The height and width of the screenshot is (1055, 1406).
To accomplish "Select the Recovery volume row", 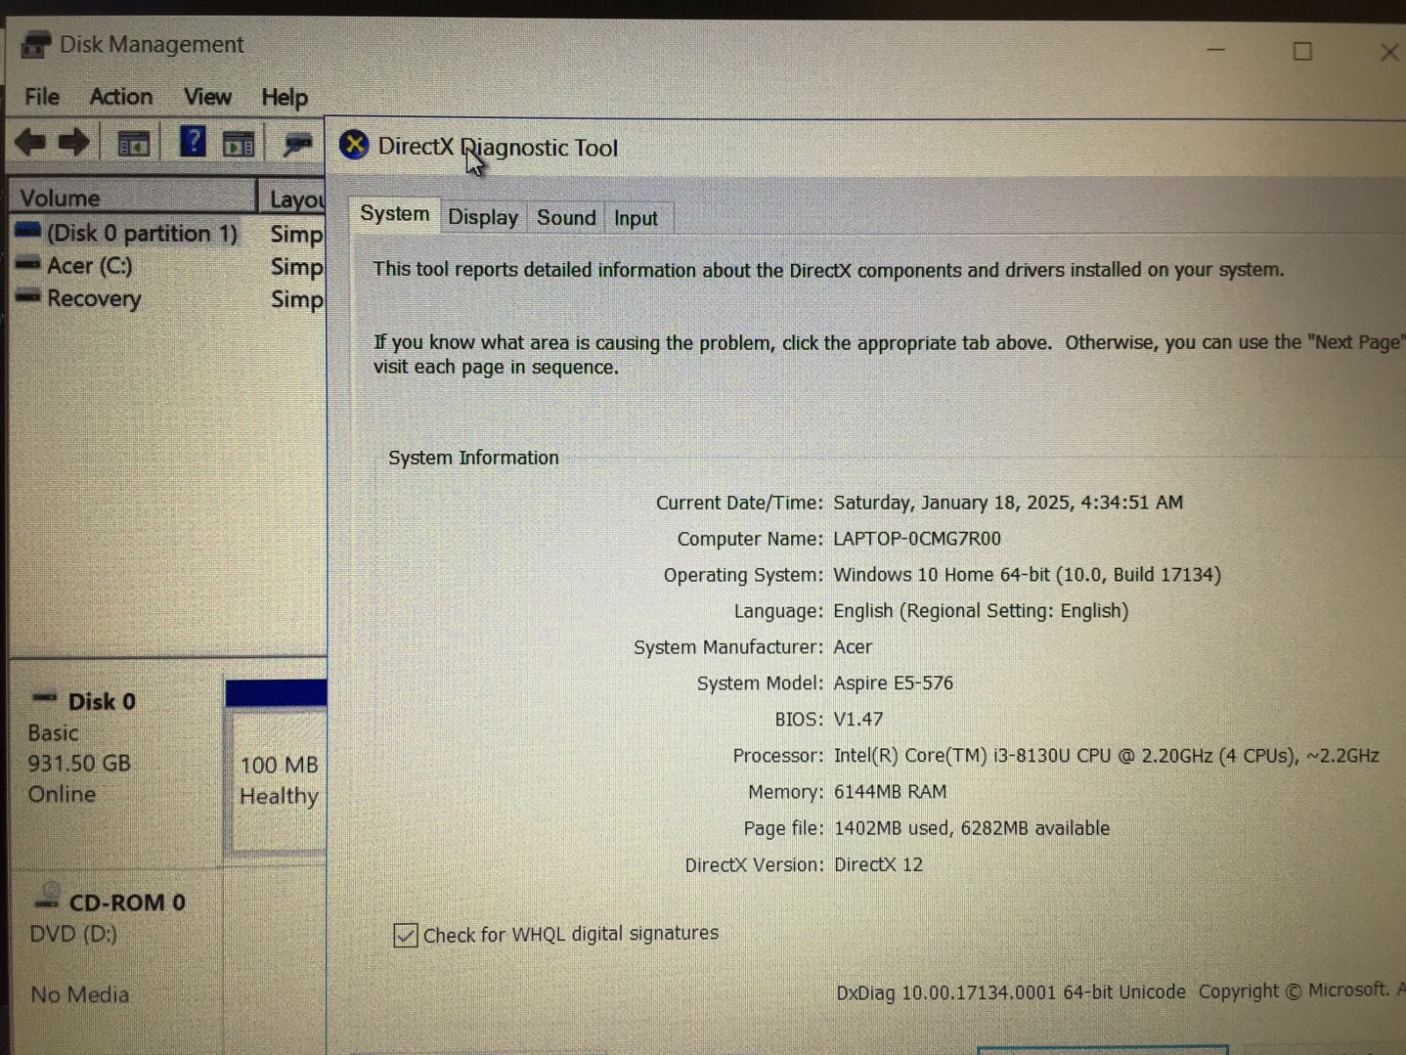I will tap(169, 298).
